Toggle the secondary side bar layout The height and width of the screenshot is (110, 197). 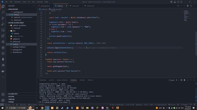coord(178,2)
